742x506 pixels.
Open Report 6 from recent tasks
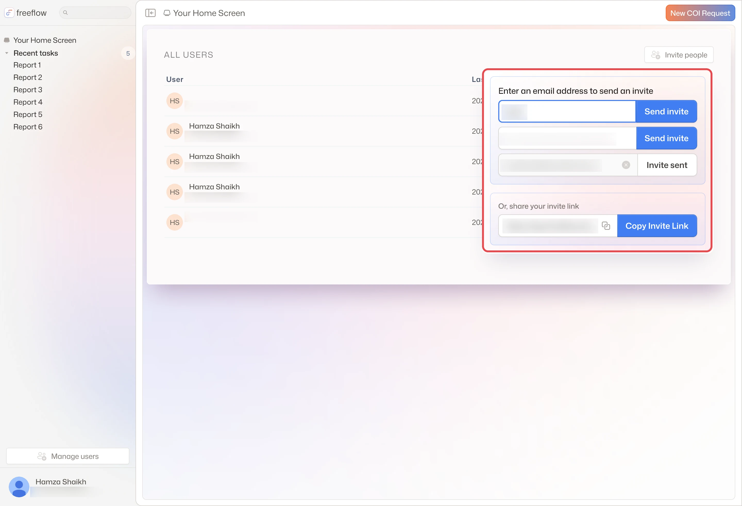[x=28, y=127]
